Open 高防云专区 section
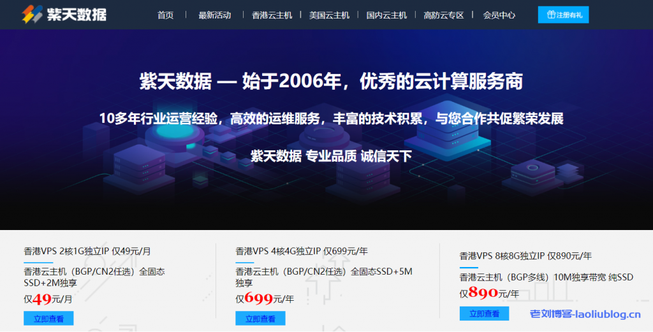Screen dimensions: 653x332 [x=444, y=15]
